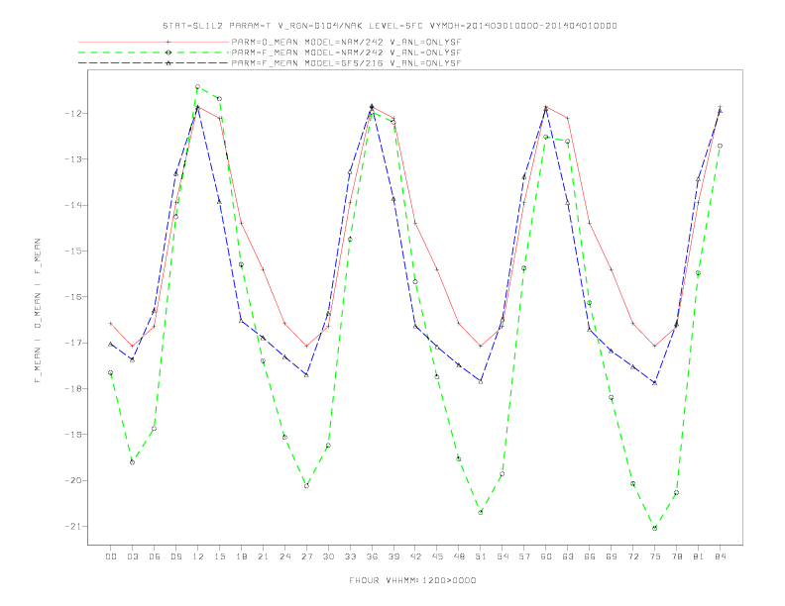Click the chart title starting with STAT=SL1L2

[390, 26]
